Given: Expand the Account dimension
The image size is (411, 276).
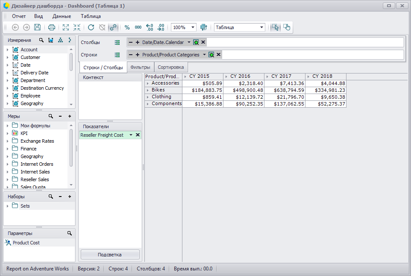Looking at the screenshot, I should click(x=7, y=50).
